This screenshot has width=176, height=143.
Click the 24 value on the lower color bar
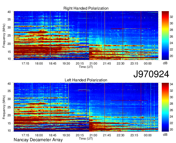[171, 117]
